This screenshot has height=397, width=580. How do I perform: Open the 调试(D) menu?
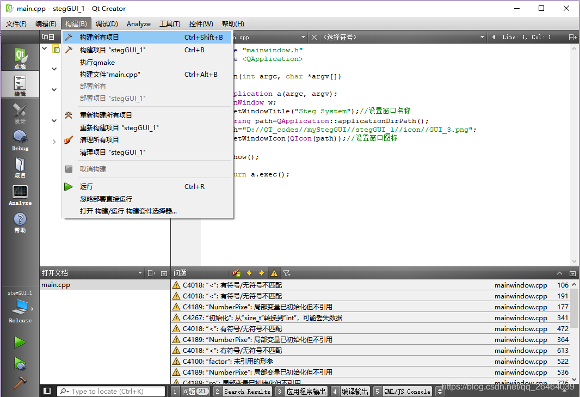(107, 24)
